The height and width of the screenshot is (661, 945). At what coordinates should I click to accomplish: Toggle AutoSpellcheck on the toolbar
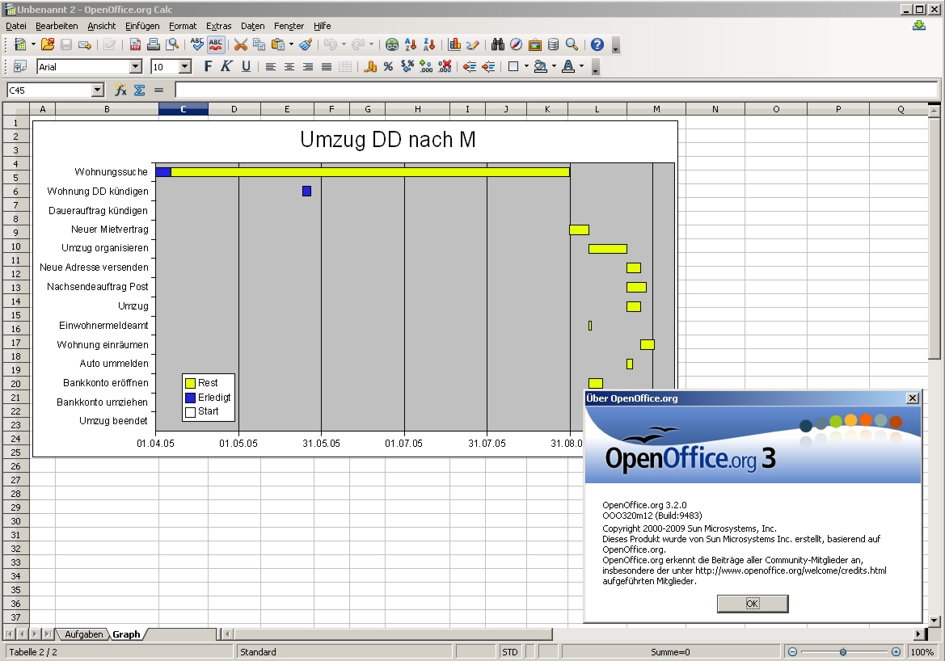216,45
